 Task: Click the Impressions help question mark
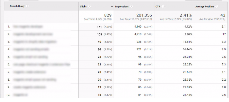click(131, 6)
